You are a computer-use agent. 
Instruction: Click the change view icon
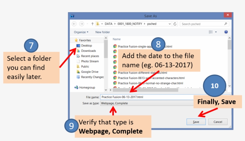(211, 32)
